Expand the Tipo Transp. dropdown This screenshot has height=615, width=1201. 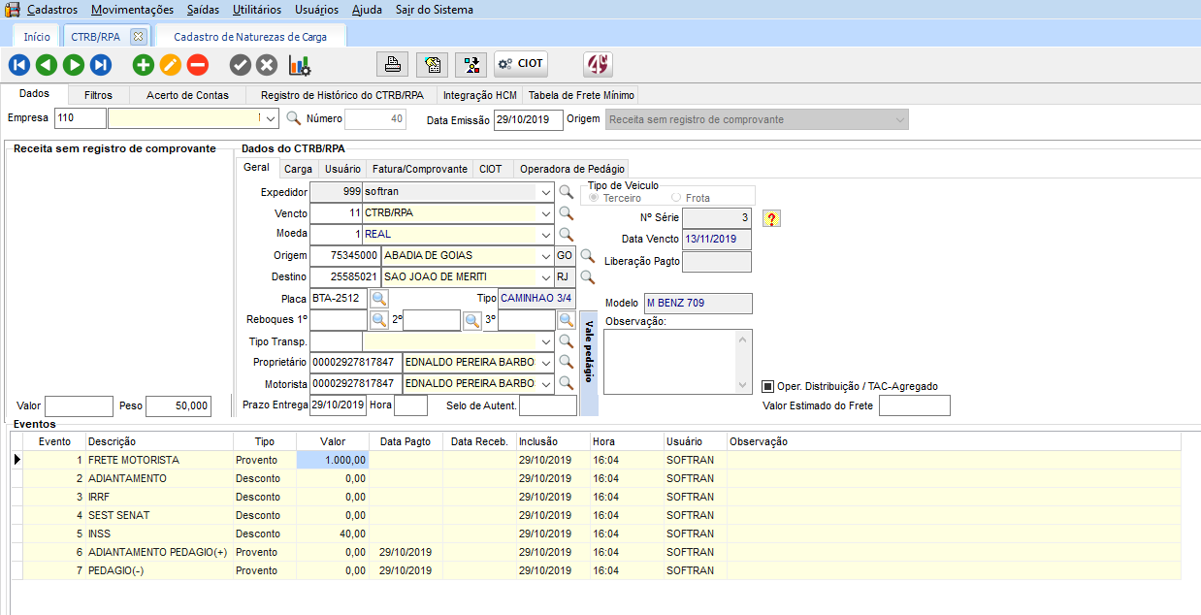pyautogui.click(x=547, y=341)
